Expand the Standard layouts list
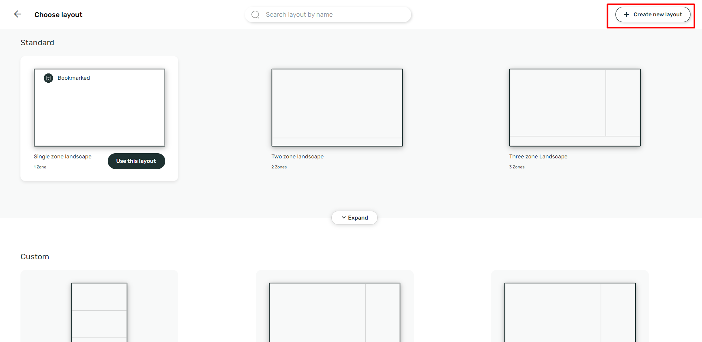 click(354, 218)
